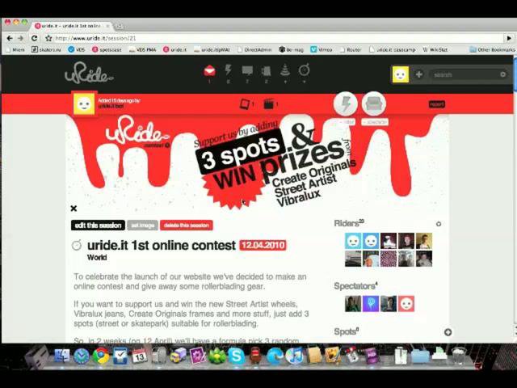Close the session with the X icon

coord(74,209)
